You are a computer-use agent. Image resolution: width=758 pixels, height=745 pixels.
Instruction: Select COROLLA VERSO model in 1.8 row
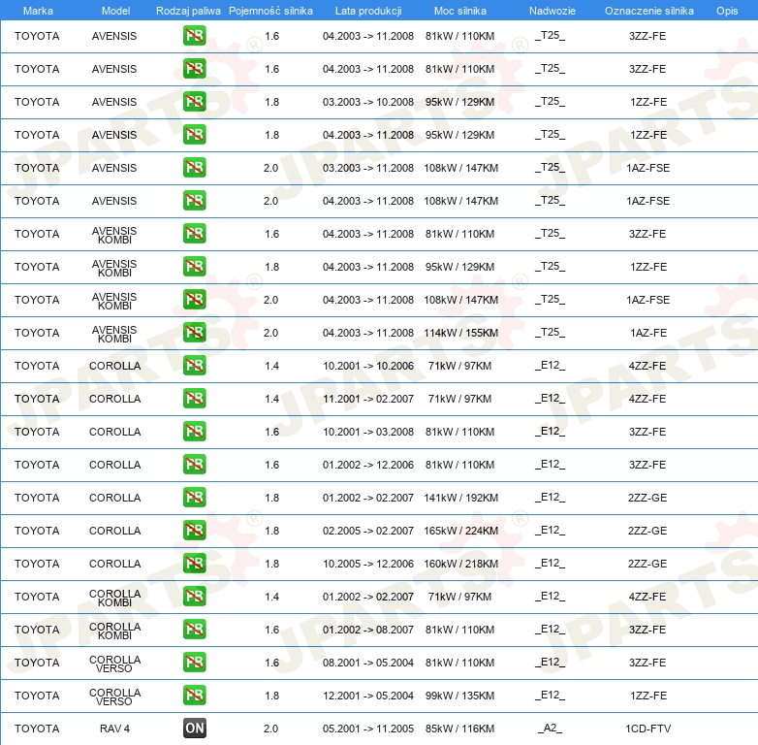(x=114, y=696)
